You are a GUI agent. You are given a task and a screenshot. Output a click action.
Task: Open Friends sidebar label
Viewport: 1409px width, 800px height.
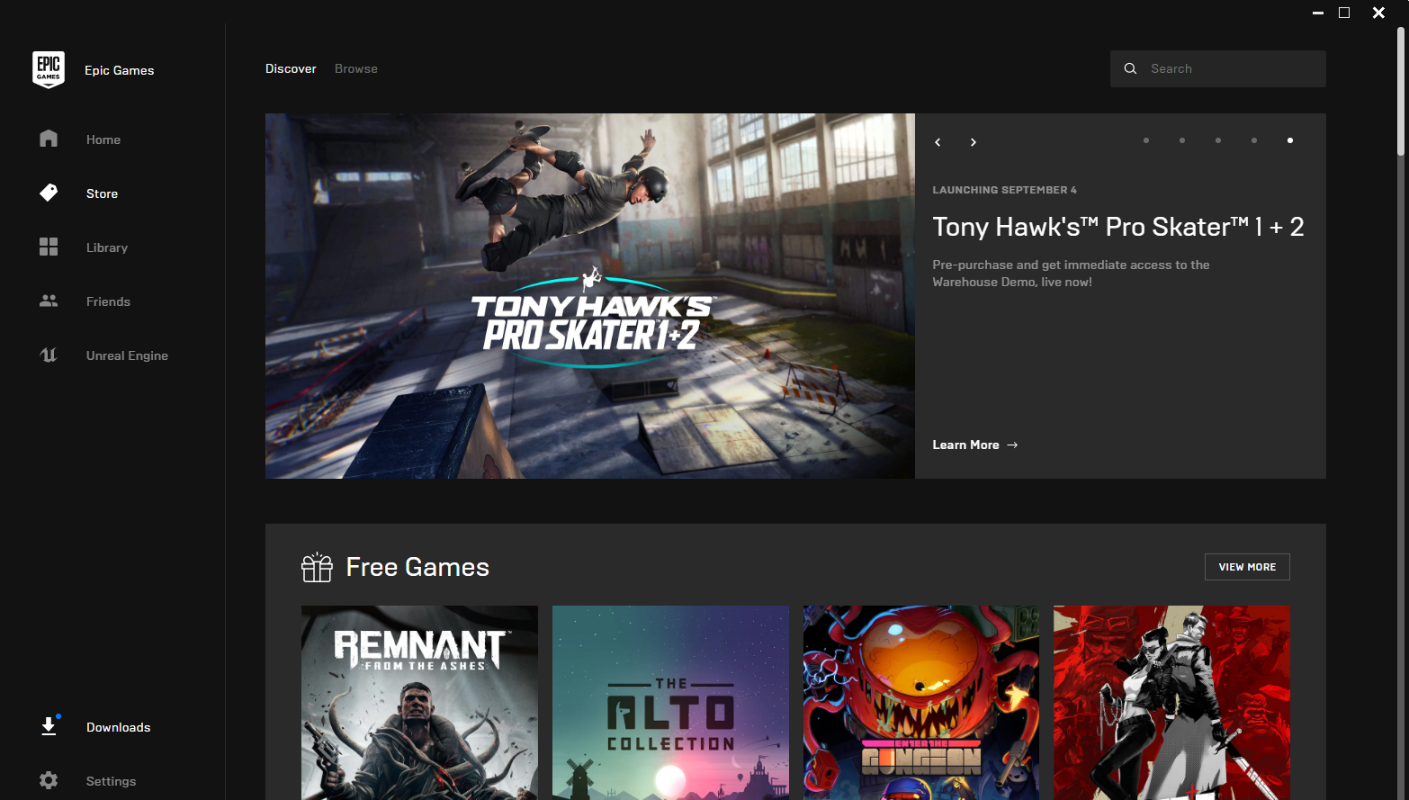pos(108,301)
